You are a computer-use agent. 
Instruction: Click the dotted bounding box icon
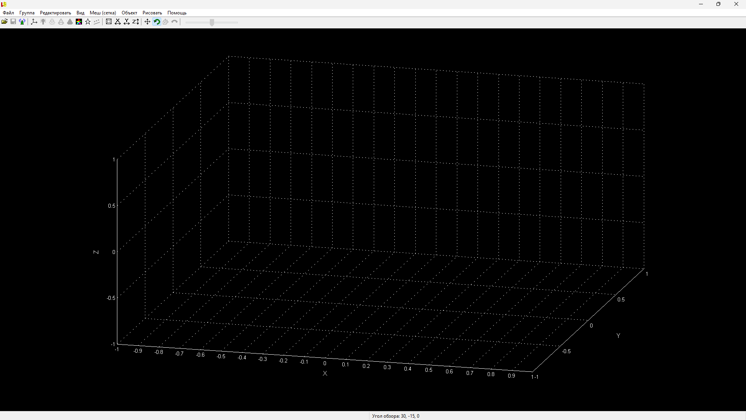pyautogui.click(x=109, y=22)
